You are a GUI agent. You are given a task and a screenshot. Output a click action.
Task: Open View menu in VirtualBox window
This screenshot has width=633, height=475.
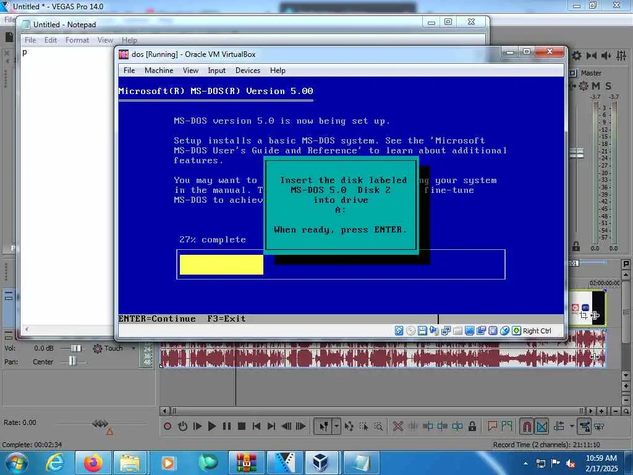click(190, 71)
